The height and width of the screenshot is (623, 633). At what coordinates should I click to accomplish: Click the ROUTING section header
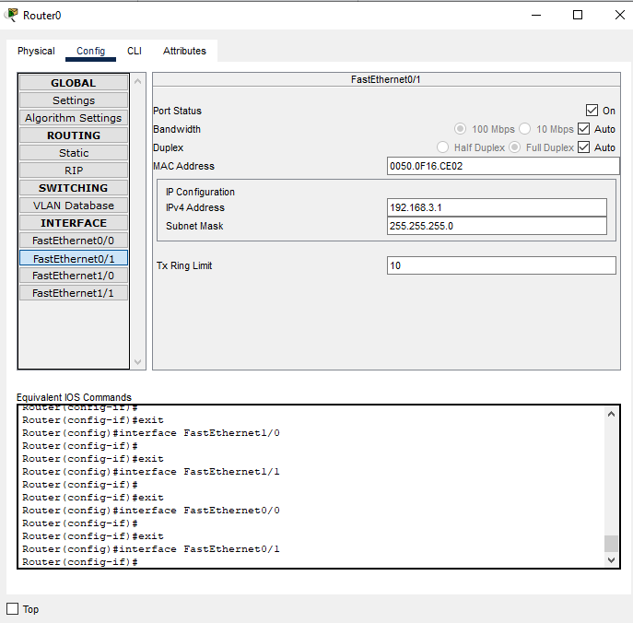[74, 135]
